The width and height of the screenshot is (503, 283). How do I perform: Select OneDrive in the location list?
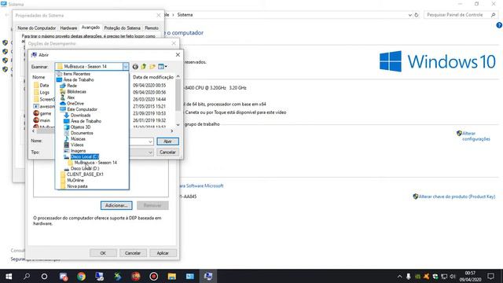click(75, 103)
